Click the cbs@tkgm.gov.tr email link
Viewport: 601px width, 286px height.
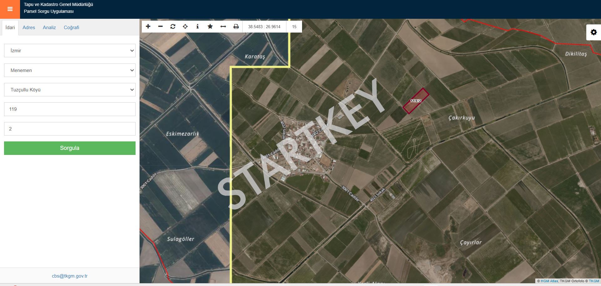tap(69, 276)
